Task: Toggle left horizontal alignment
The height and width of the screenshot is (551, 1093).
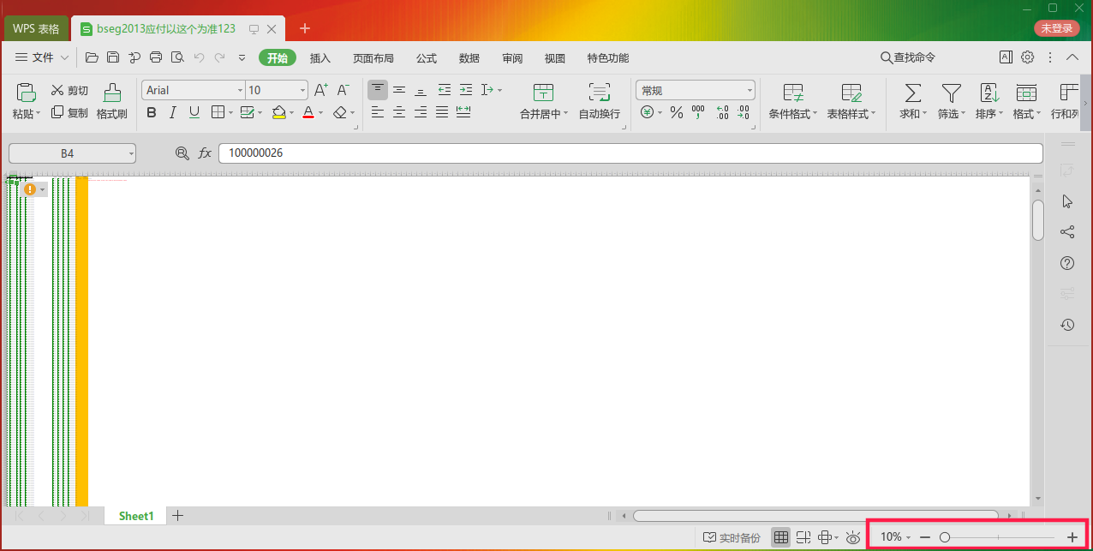Action: pyautogui.click(x=378, y=112)
